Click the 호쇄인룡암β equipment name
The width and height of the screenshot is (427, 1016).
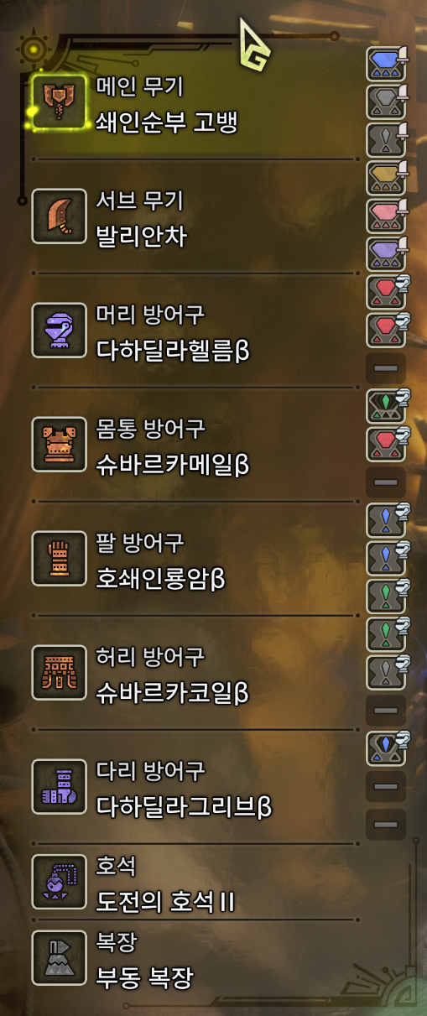coord(161,579)
